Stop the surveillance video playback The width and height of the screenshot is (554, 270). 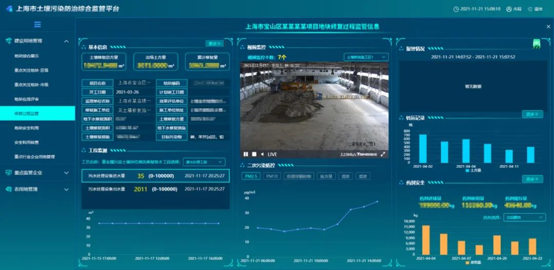254,154
